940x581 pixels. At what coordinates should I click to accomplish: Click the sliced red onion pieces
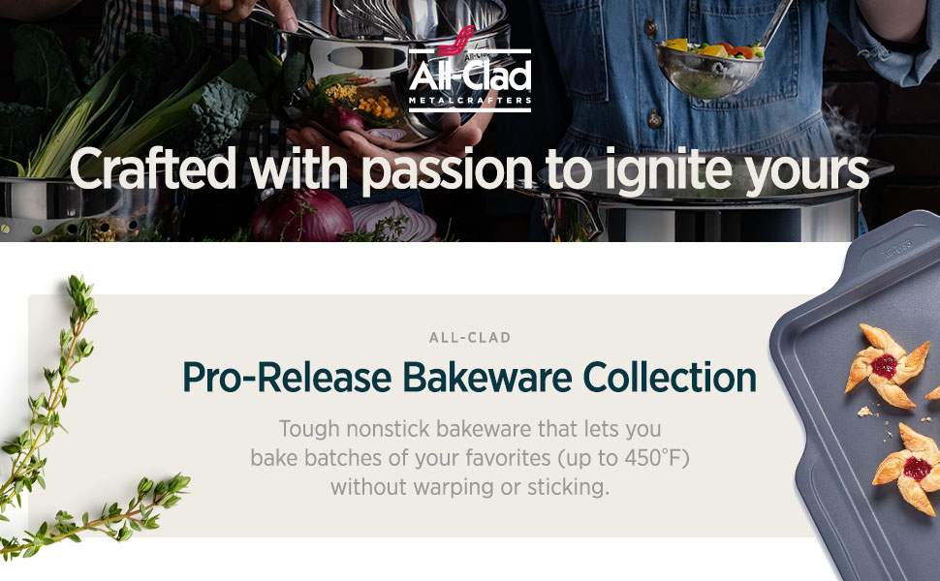393,221
